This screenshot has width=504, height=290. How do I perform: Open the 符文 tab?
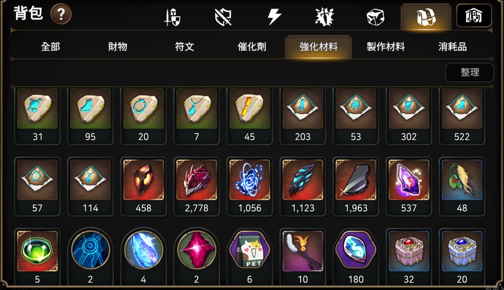(184, 47)
